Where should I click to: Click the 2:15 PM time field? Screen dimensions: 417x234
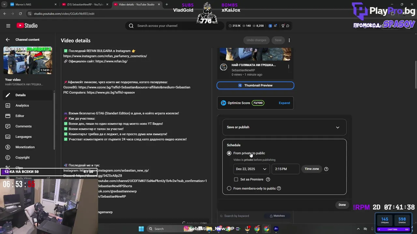[285, 169]
